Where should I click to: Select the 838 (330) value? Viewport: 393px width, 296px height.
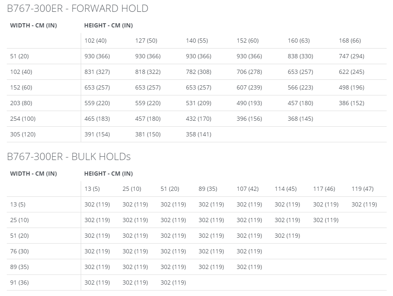tap(300, 56)
